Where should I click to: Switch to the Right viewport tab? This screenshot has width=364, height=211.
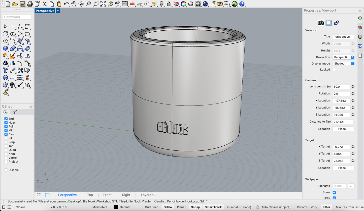click(x=126, y=195)
